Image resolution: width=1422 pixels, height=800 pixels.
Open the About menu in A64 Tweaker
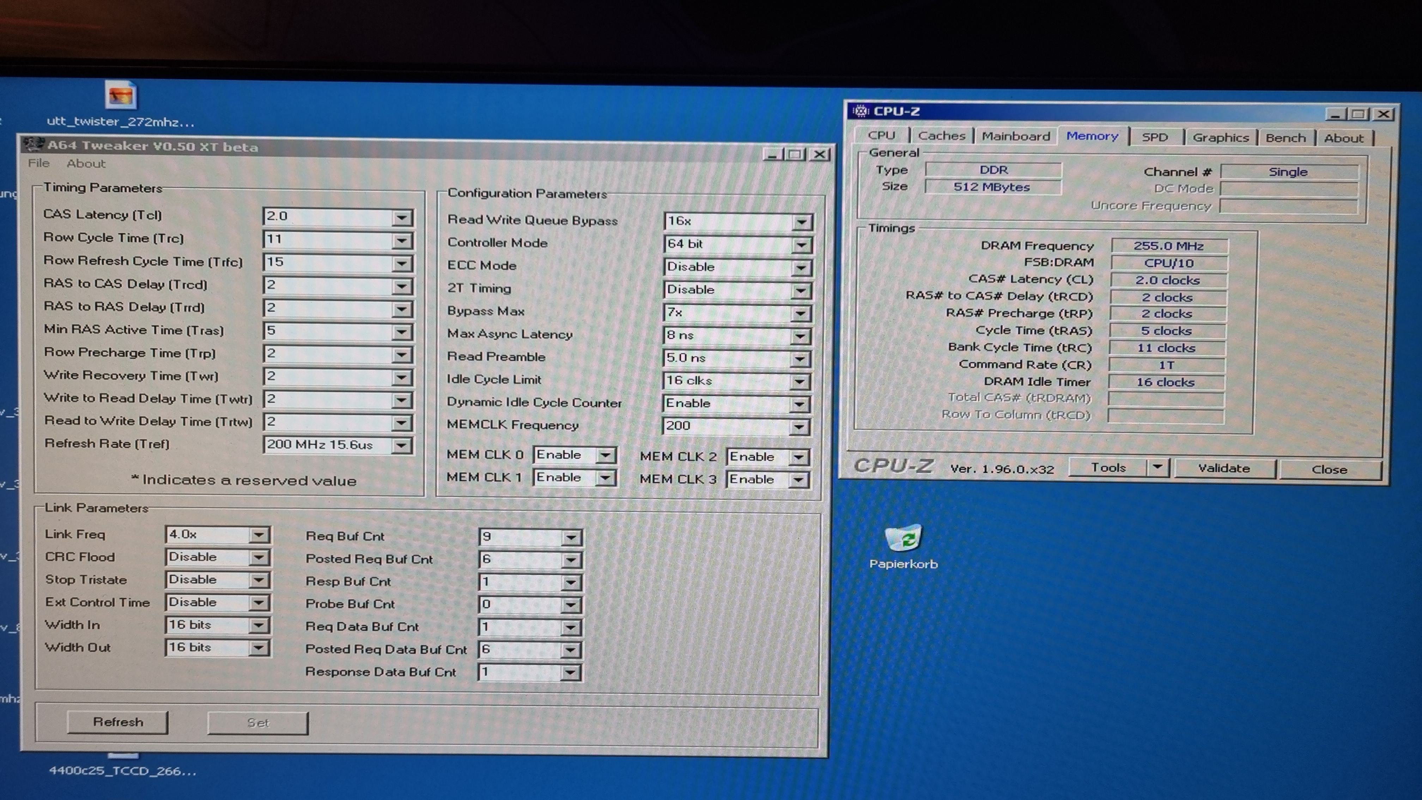pyautogui.click(x=86, y=163)
